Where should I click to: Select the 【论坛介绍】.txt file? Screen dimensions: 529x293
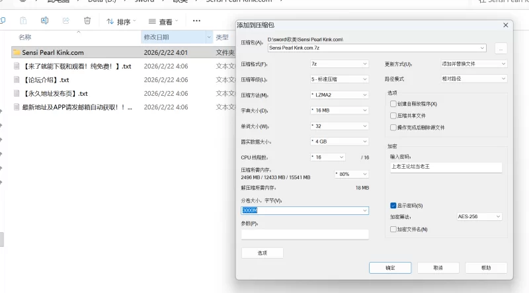[46, 80]
